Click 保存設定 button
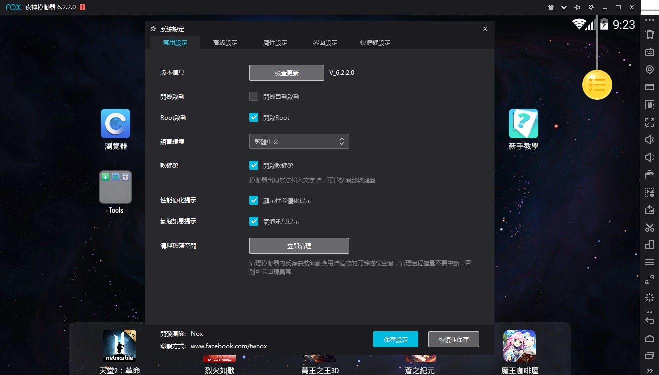 click(x=396, y=339)
